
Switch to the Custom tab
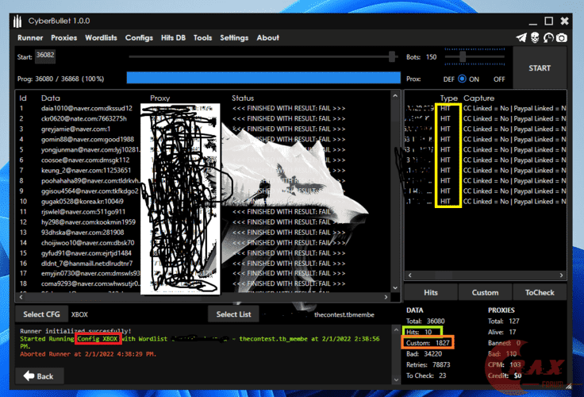tap(485, 292)
